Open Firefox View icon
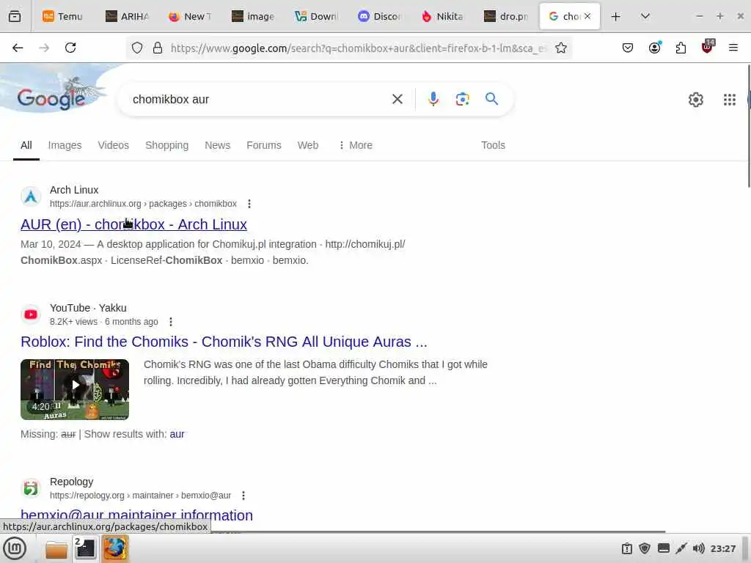 pyautogui.click(x=15, y=16)
